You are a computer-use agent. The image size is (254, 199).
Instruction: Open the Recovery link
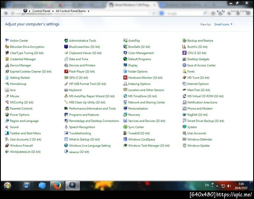(x=134, y=115)
